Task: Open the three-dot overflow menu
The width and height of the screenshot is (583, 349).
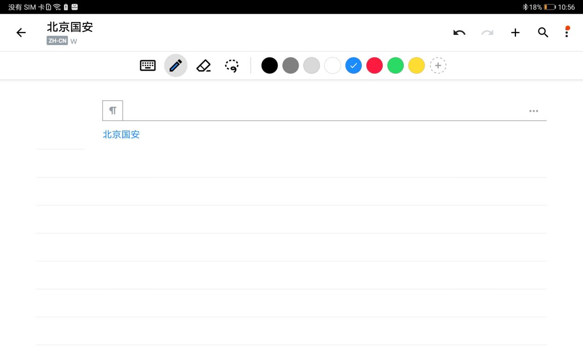Action: (x=567, y=32)
